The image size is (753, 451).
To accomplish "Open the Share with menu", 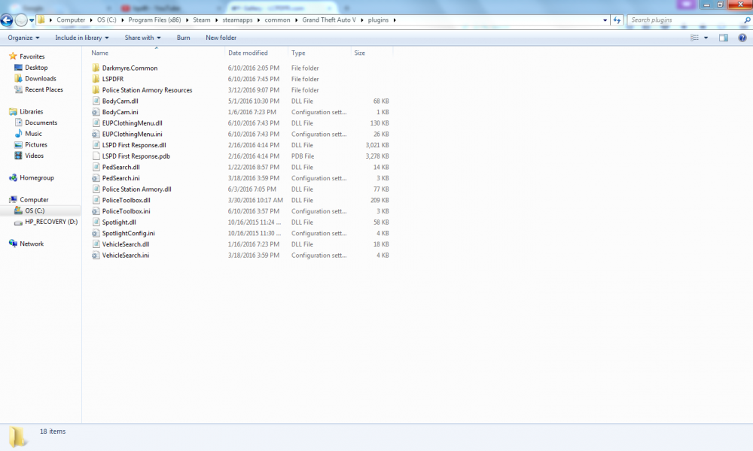I will [x=142, y=38].
